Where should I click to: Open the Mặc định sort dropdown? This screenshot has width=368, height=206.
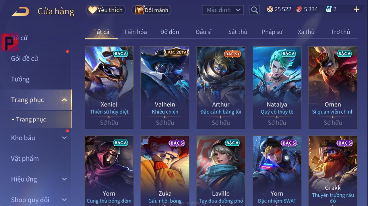point(223,10)
